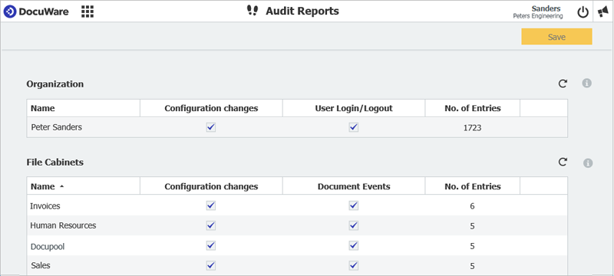Show info for File Cabinets section
614x276 pixels.
(x=587, y=163)
